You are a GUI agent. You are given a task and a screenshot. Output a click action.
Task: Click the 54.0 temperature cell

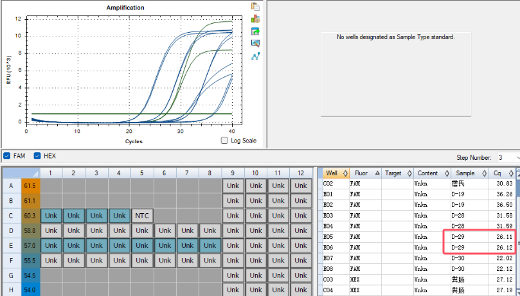pyautogui.click(x=30, y=290)
